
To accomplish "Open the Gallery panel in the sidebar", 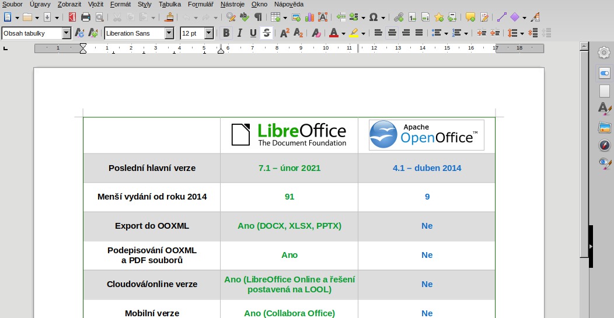I will pos(604,127).
